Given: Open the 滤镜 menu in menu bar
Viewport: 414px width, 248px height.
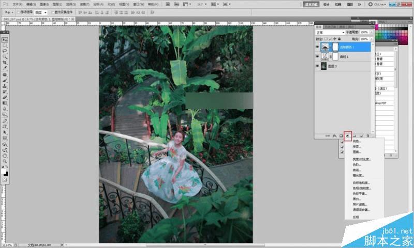Looking at the screenshot, I should tap(84, 4).
